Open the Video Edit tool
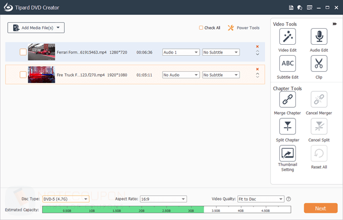 [x=288, y=36]
